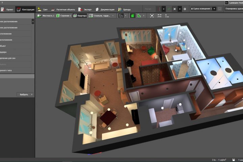Select the Квартира storey view
Screen dimensions: 243x162
click(80, 16)
